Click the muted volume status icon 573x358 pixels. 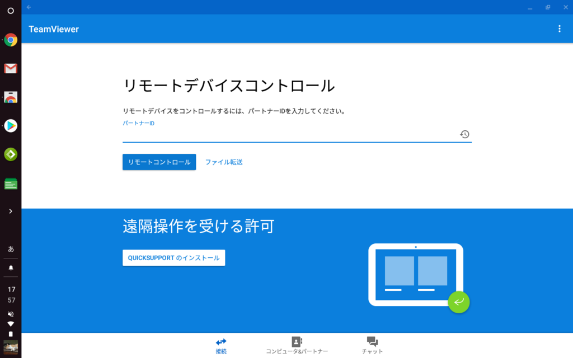[11, 314]
